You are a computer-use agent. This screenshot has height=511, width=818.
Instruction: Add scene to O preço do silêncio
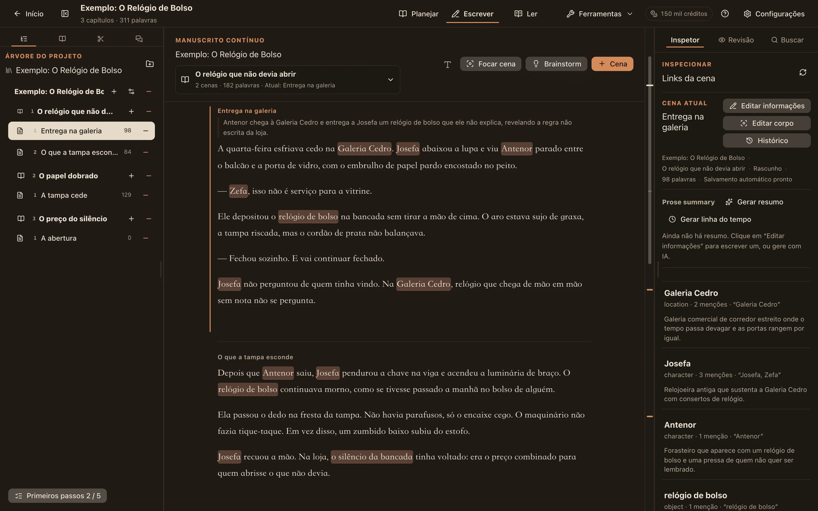click(x=131, y=219)
